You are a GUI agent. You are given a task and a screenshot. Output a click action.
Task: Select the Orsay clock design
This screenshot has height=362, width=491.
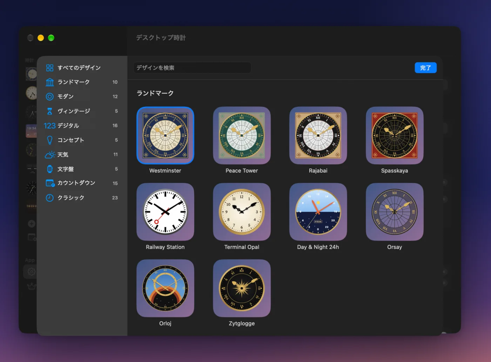tap(395, 212)
